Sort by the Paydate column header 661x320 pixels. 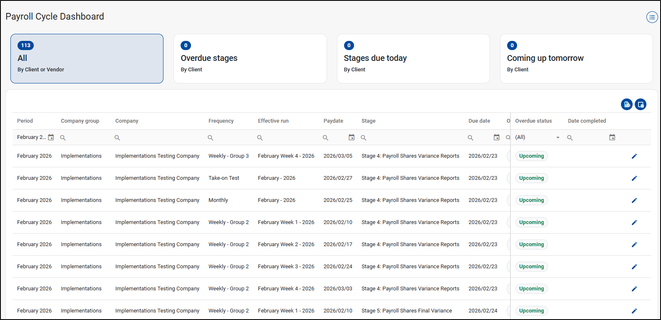333,121
